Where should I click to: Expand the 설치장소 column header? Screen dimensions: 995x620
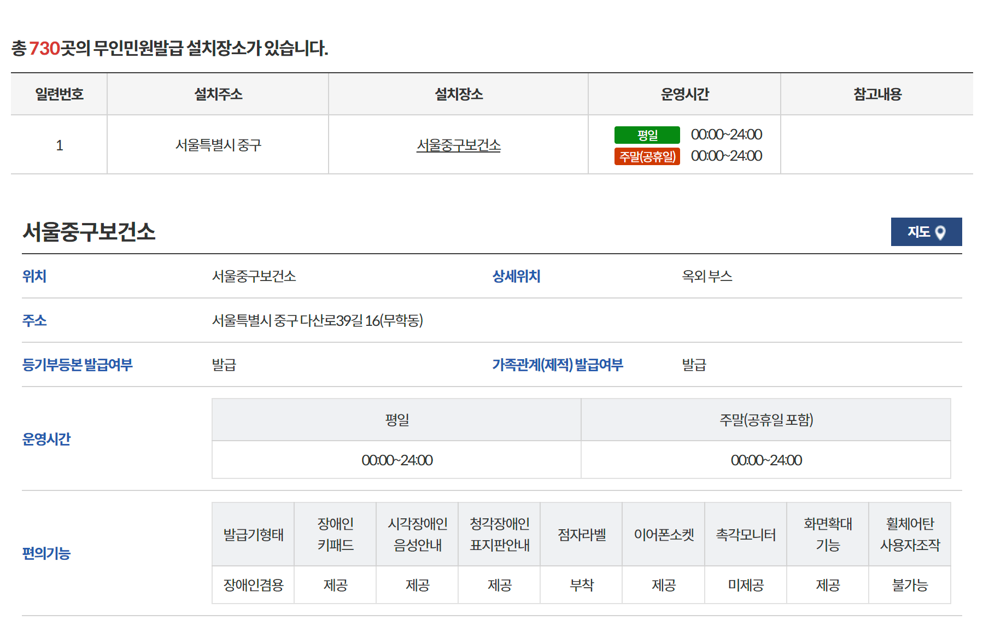[x=457, y=93]
